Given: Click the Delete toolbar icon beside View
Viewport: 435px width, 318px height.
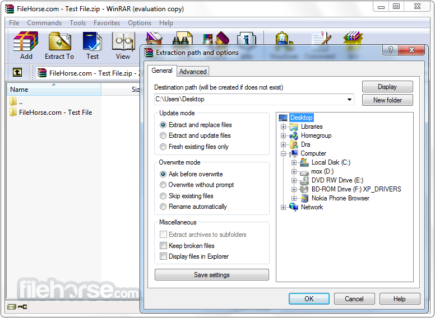Looking at the screenshot, I should click(x=154, y=38).
